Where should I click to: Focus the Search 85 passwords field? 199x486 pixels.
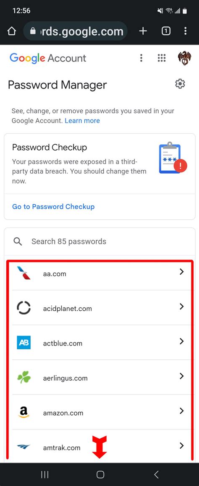(x=99, y=242)
